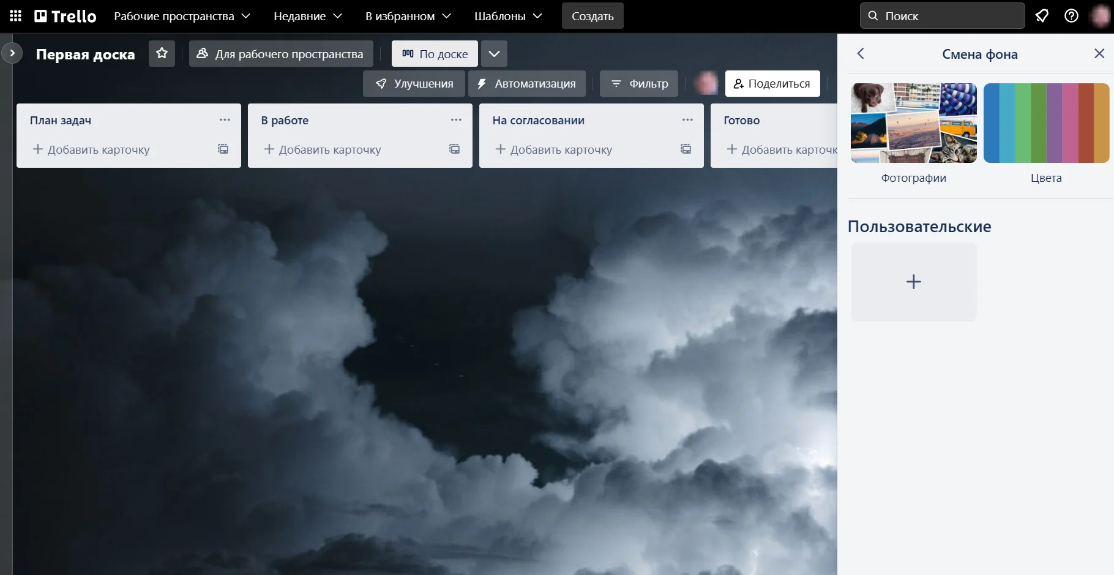Image resolution: width=1114 pixels, height=575 pixels.
Task: Add a card to На согласовании
Action: [x=553, y=149]
